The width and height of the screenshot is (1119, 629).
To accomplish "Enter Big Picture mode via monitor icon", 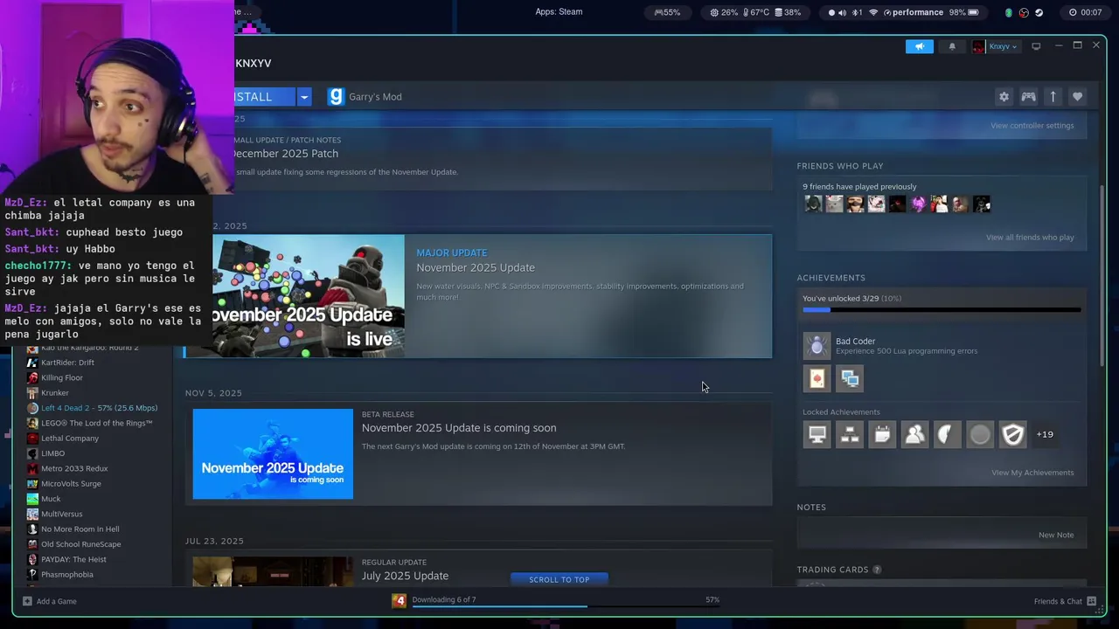I will pyautogui.click(x=1036, y=46).
